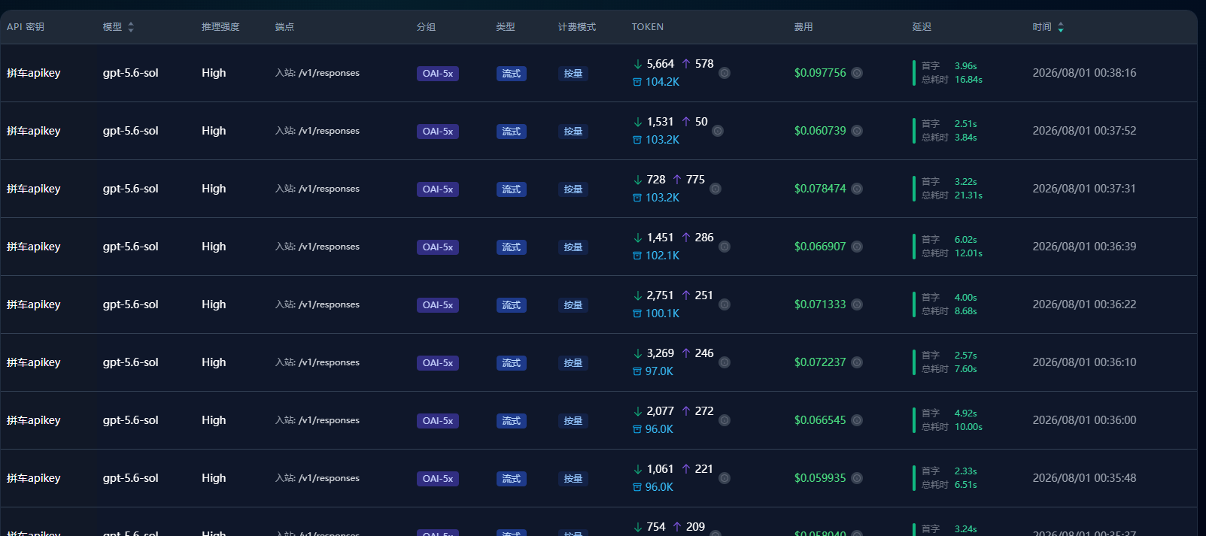Select OAI-5x group badge in 00:36:39 row
The width and height of the screenshot is (1206, 536).
438,247
